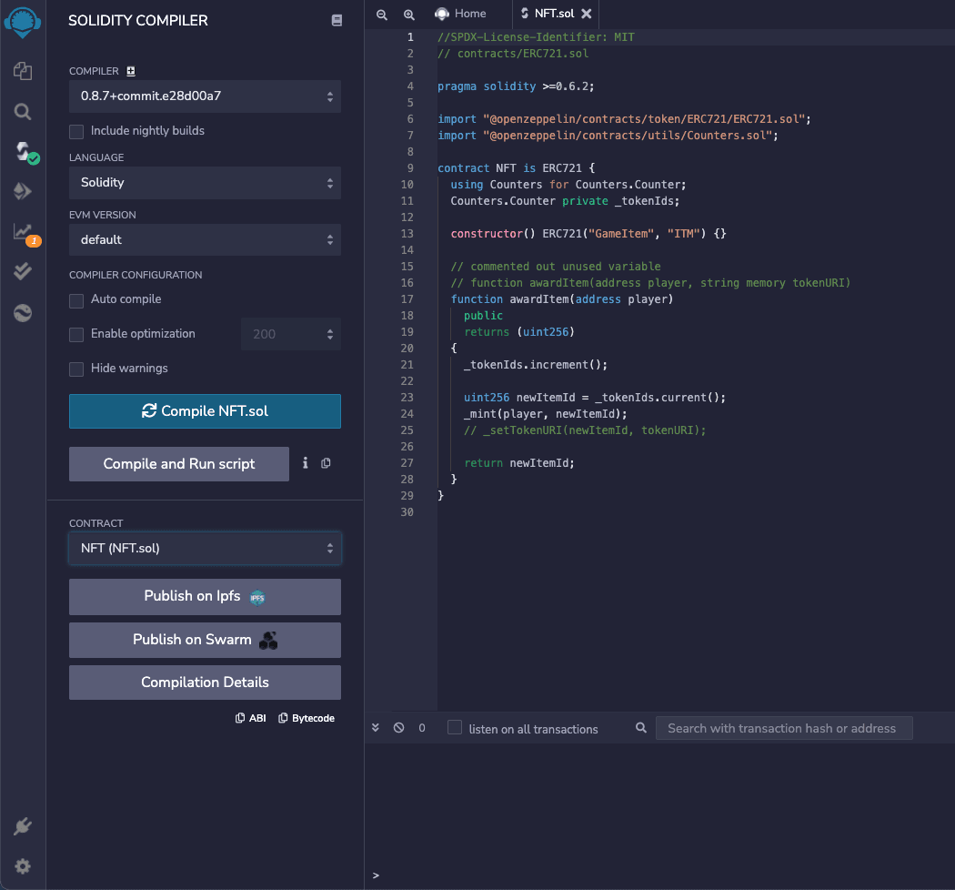955x890 pixels.
Task: Click the clear console icon
Action: click(398, 728)
